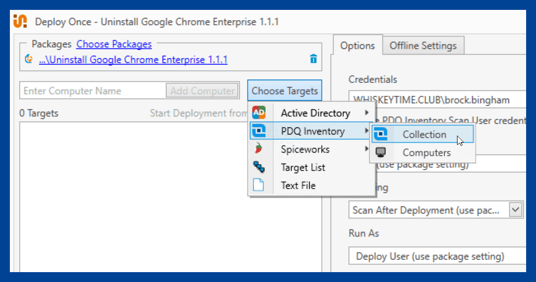Click the Spiceworks pepper icon

pos(259,149)
